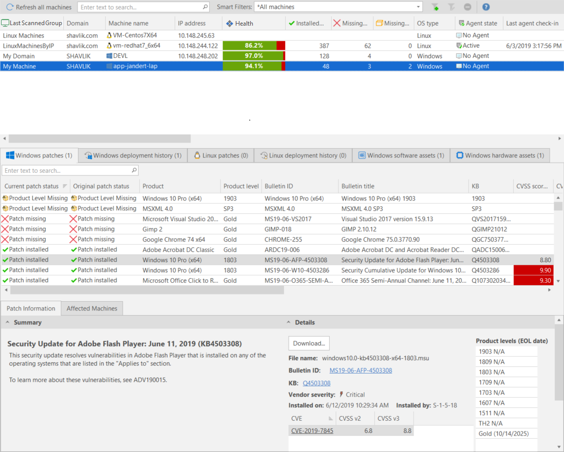564x452 pixels.
Task: Click up arrow of the details pane scrollbar
Action: click(558, 320)
